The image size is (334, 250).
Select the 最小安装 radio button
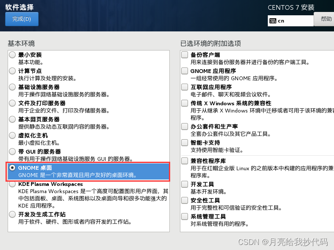(x=12, y=55)
